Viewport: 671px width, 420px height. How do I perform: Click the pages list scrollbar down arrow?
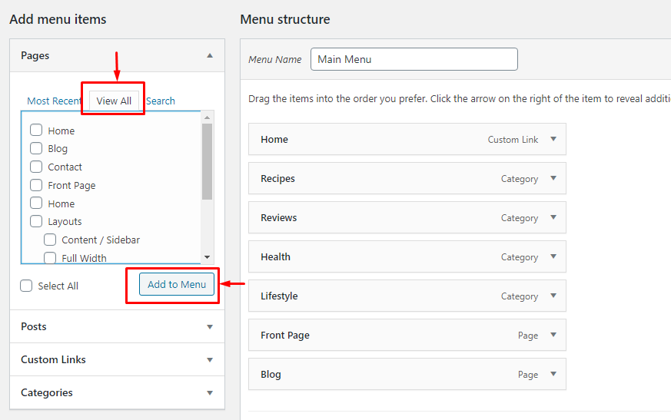coord(207,257)
